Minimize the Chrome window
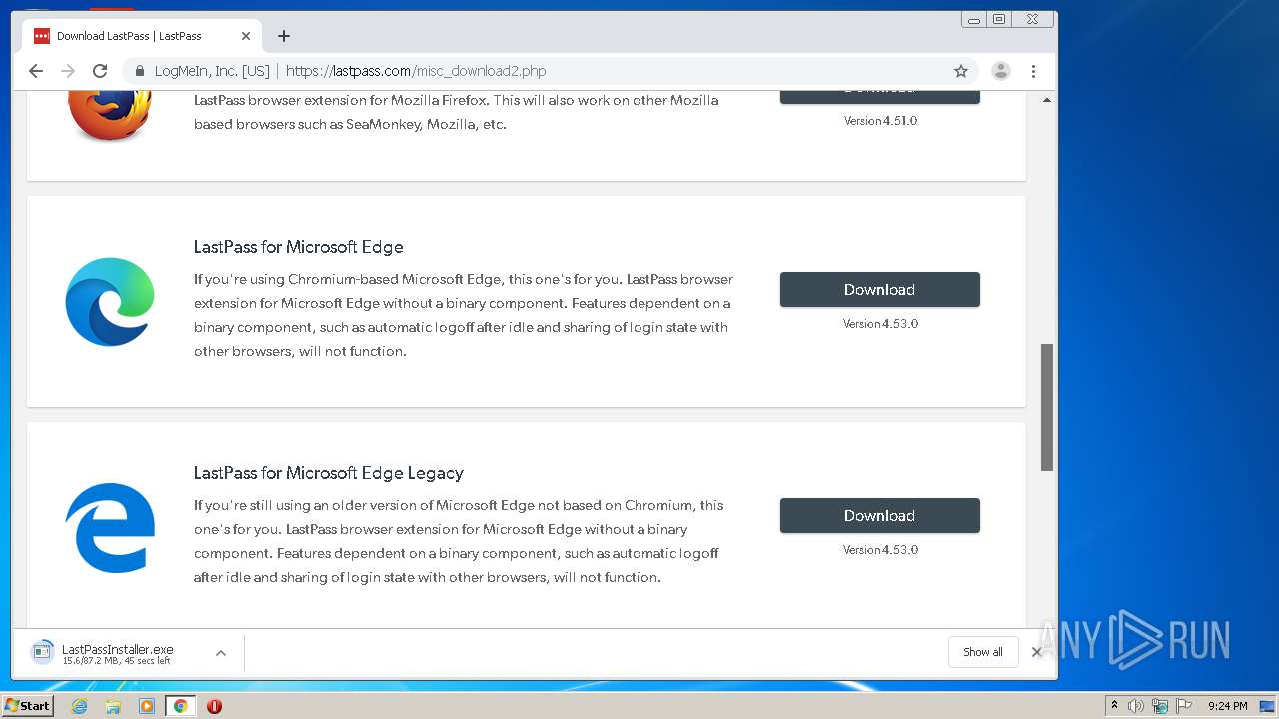This screenshot has height=719, width=1279. click(x=974, y=19)
